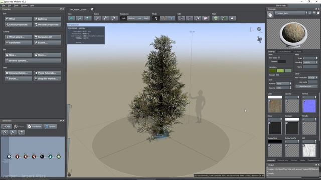
Task: Select the black node in generation graph
Action: click(x=42, y=156)
